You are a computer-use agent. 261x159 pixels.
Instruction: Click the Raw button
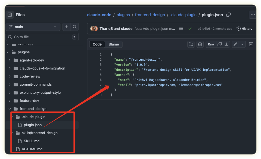click(x=211, y=44)
